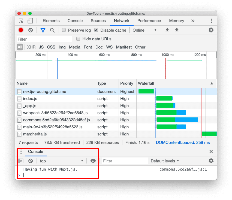The width and height of the screenshot is (232, 200).
Task: Check the Hide data URLs checkbox
Action: pos(78,39)
